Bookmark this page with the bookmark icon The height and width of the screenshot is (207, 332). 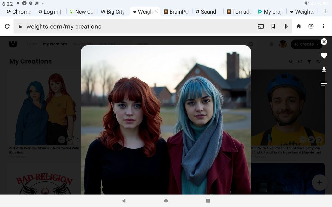pos(273,27)
